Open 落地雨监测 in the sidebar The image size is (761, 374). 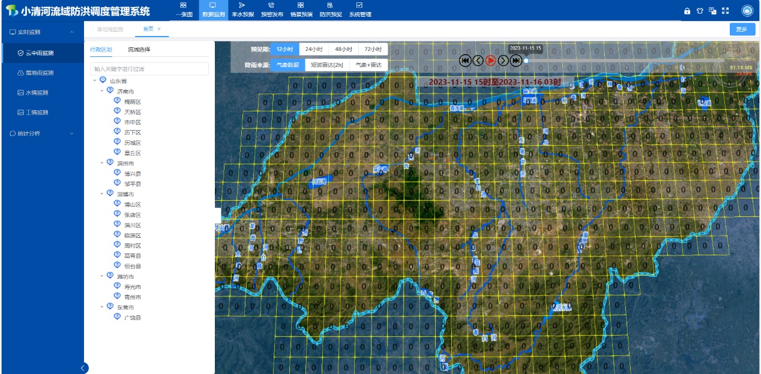(40, 73)
